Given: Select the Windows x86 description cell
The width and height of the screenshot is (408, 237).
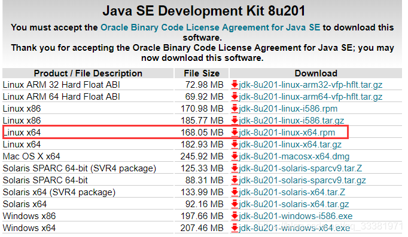Looking at the screenshot, I should coord(29,216).
